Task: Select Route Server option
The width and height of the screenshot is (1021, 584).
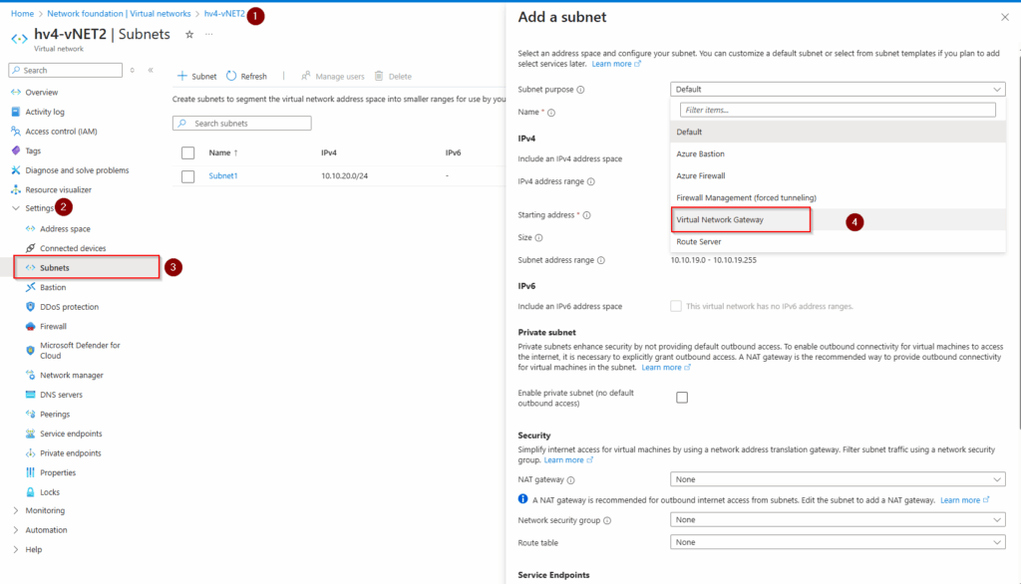Action: click(x=838, y=242)
